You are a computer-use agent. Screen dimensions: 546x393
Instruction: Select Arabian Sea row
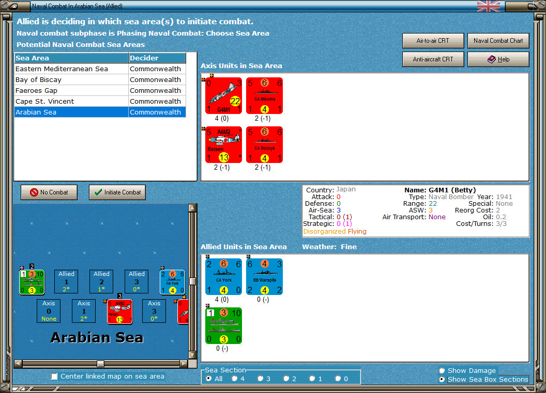tap(100, 112)
